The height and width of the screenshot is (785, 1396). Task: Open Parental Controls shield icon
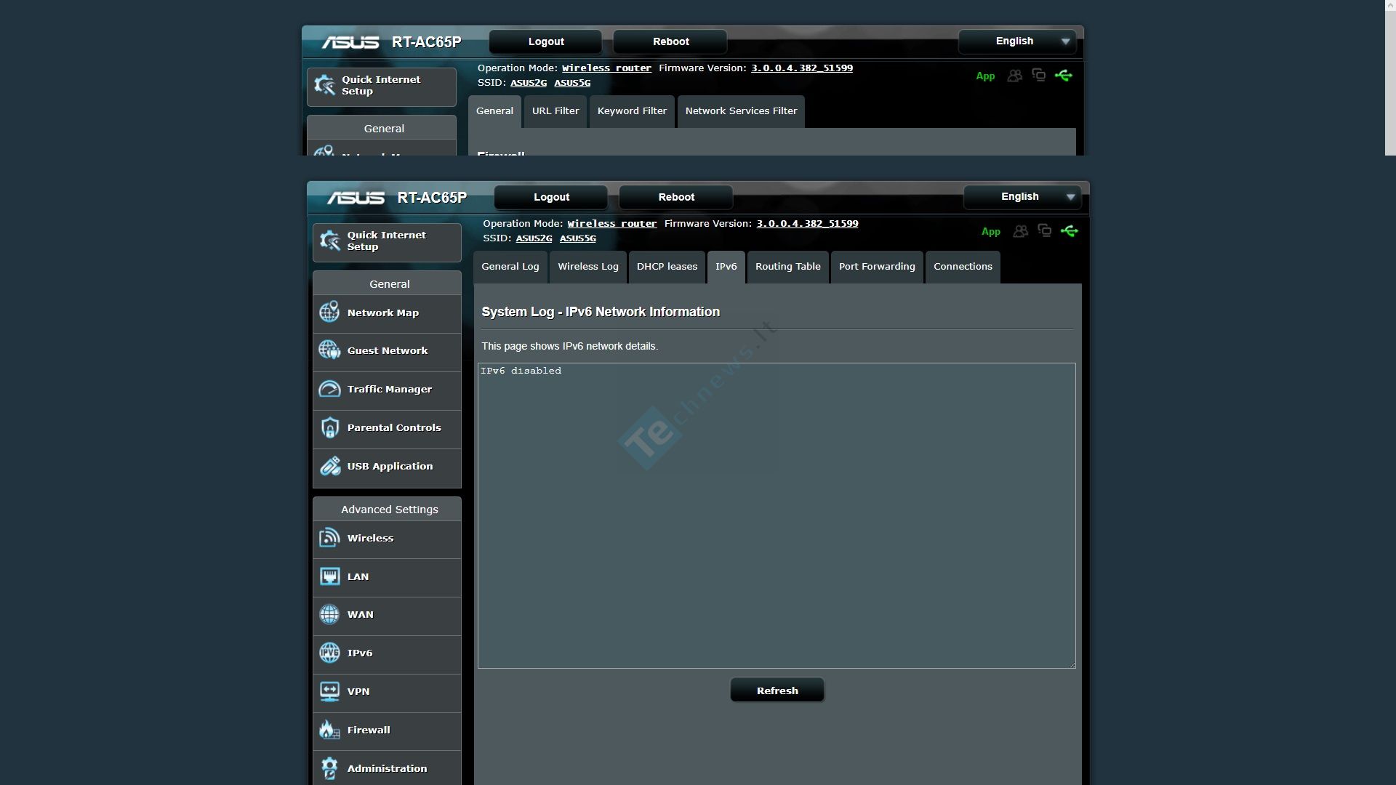pos(329,427)
